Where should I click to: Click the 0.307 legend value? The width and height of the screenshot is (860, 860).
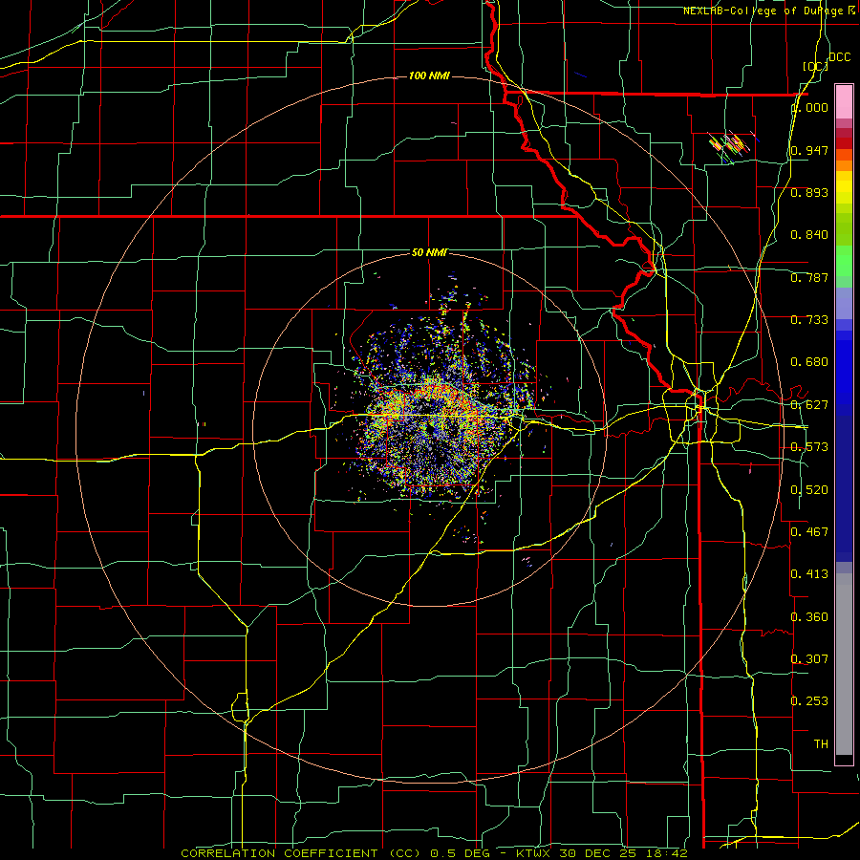tap(809, 658)
